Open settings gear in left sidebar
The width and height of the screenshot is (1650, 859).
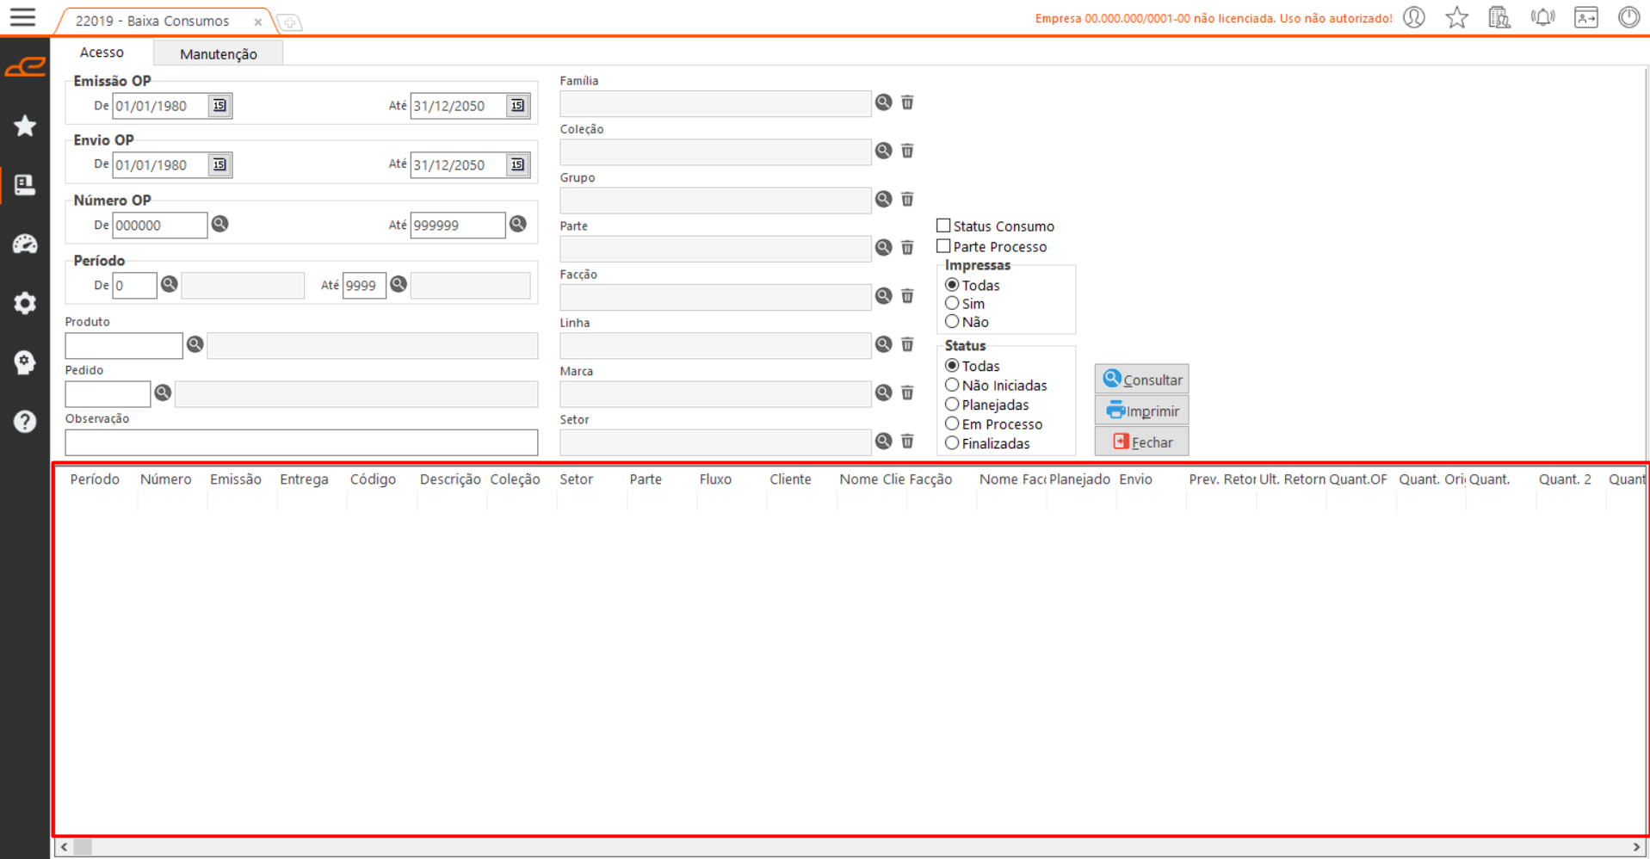coord(25,303)
